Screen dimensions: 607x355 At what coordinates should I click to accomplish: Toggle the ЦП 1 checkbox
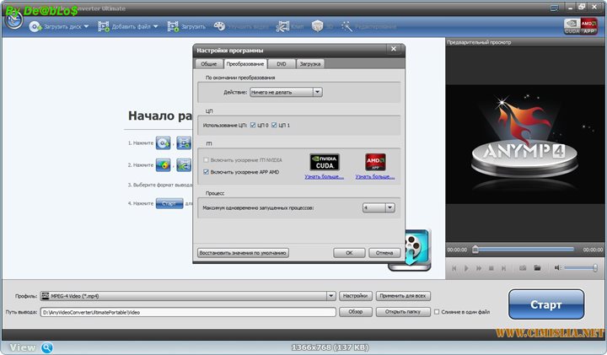[x=274, y=125]
